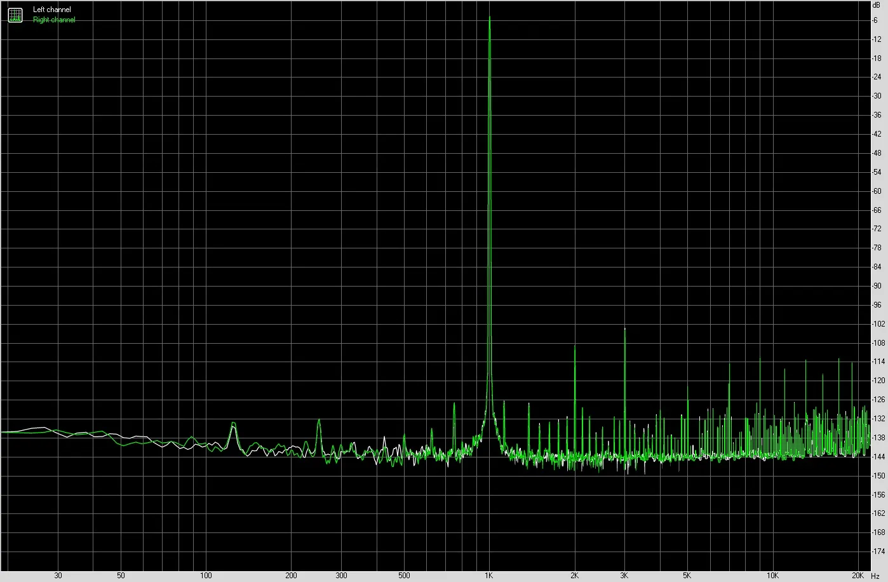Select the green "Right channel" legend label

[54, 20]
